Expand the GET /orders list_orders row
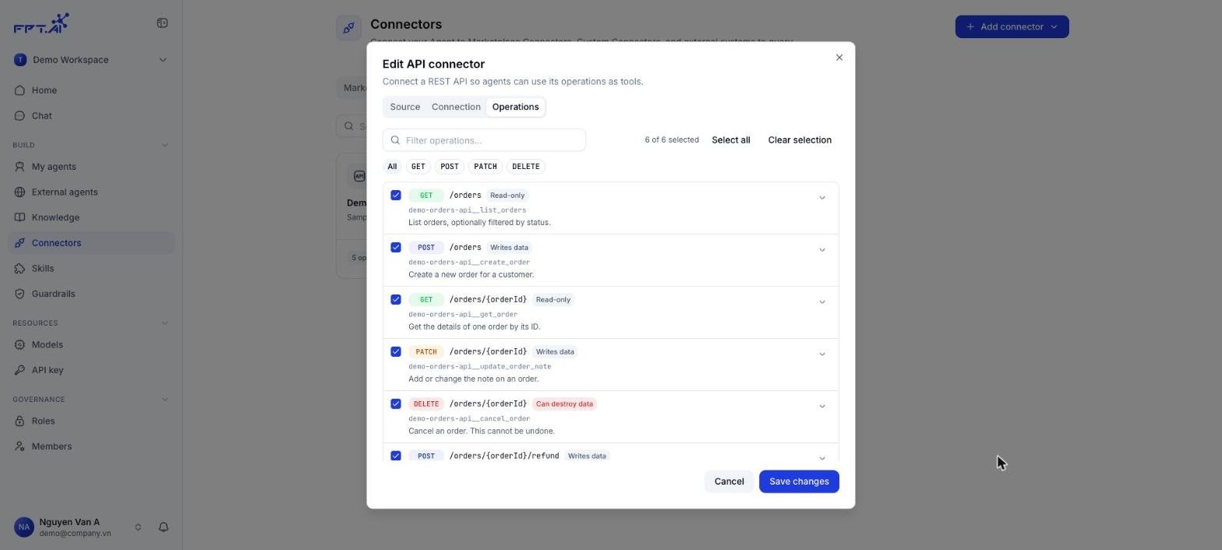 pos(821,198)
